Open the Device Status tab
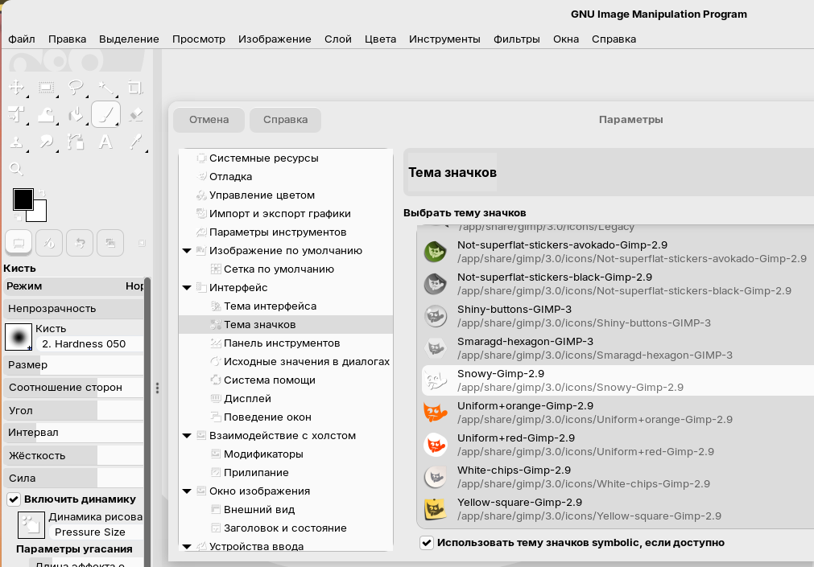 [x=49, y=243]
